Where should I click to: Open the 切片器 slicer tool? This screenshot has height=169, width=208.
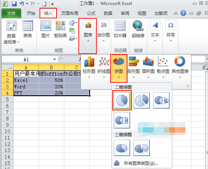(x=120, y=29)
